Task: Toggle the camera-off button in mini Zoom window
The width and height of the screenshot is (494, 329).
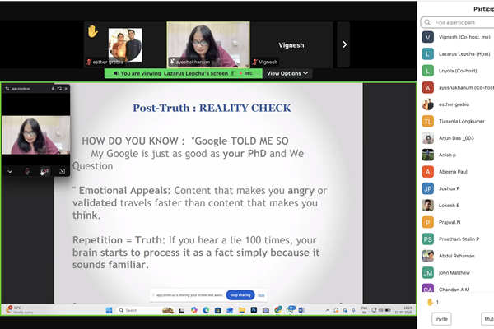Action: point(44,171)
